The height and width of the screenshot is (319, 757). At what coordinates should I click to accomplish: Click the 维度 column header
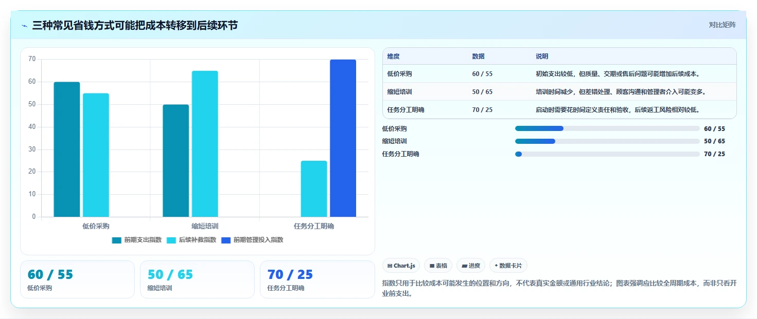394,57
